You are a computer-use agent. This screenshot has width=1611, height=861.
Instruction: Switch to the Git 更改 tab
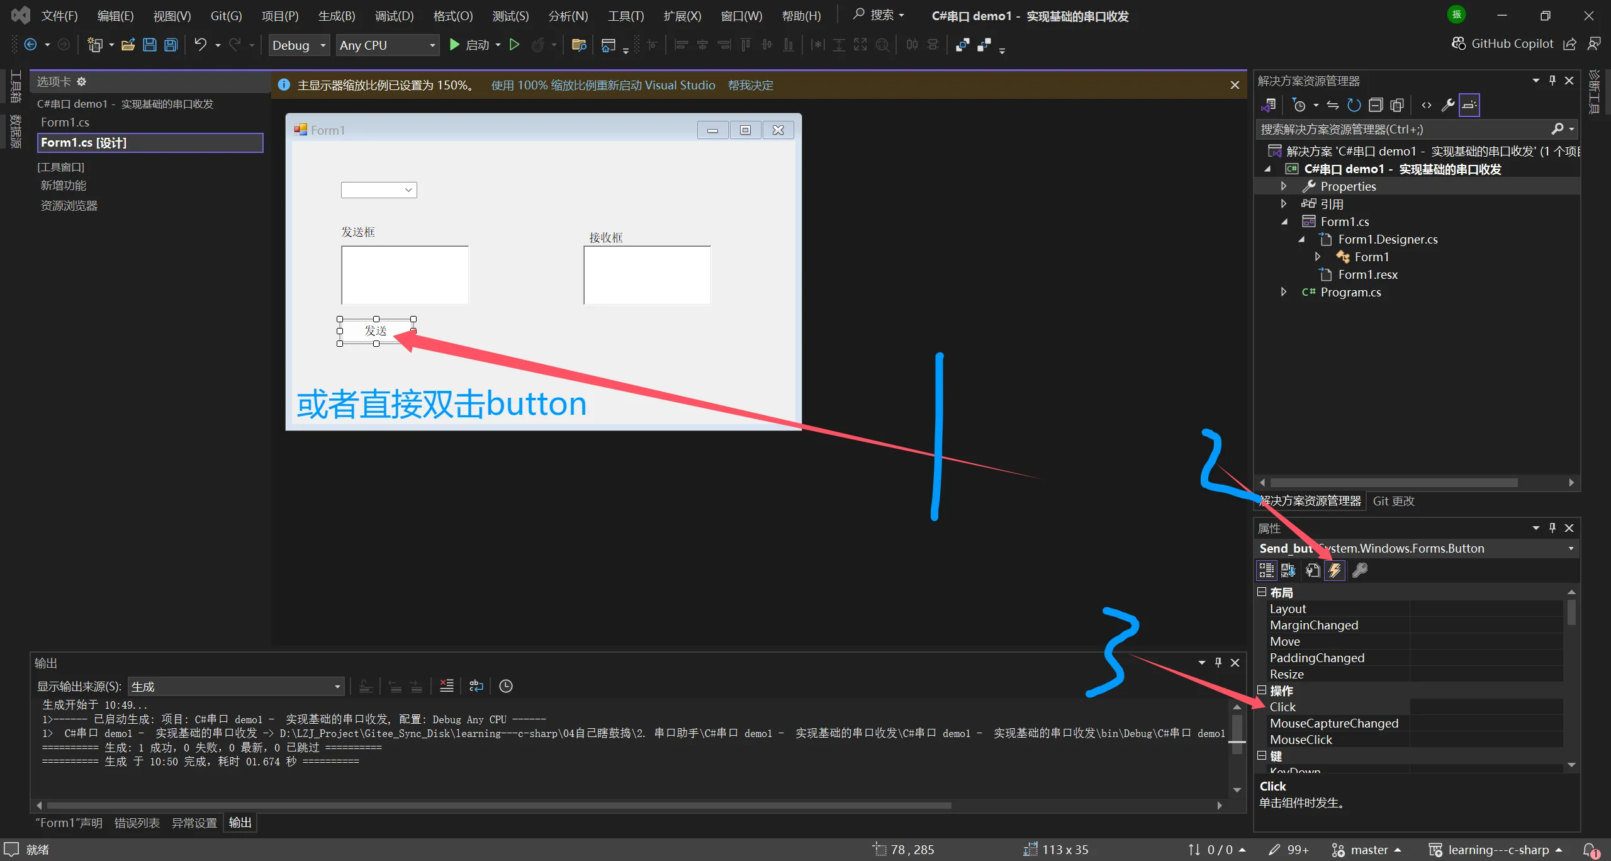[x=1393, y=501]
